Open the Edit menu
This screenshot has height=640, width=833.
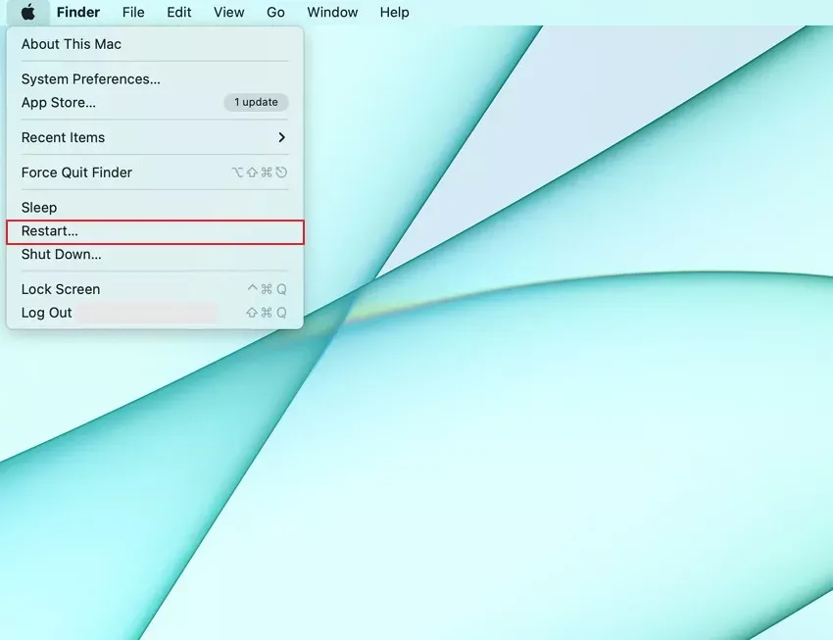click(x=179, y=12)
